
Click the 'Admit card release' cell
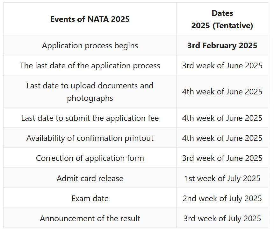[90, 178]
